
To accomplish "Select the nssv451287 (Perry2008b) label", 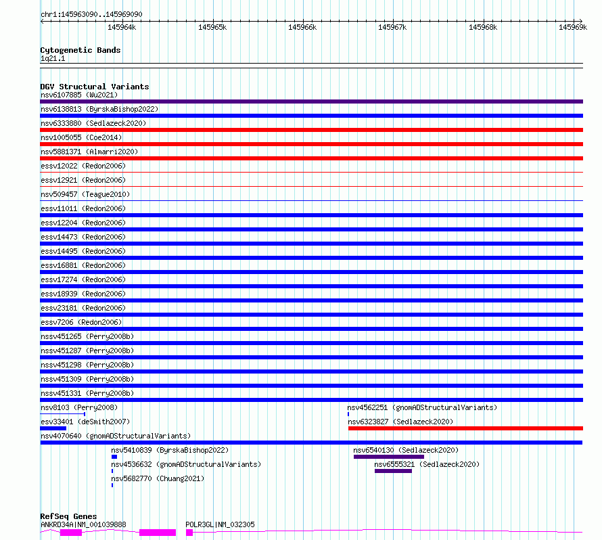I will pyautogui.click(x=87, y=351).
